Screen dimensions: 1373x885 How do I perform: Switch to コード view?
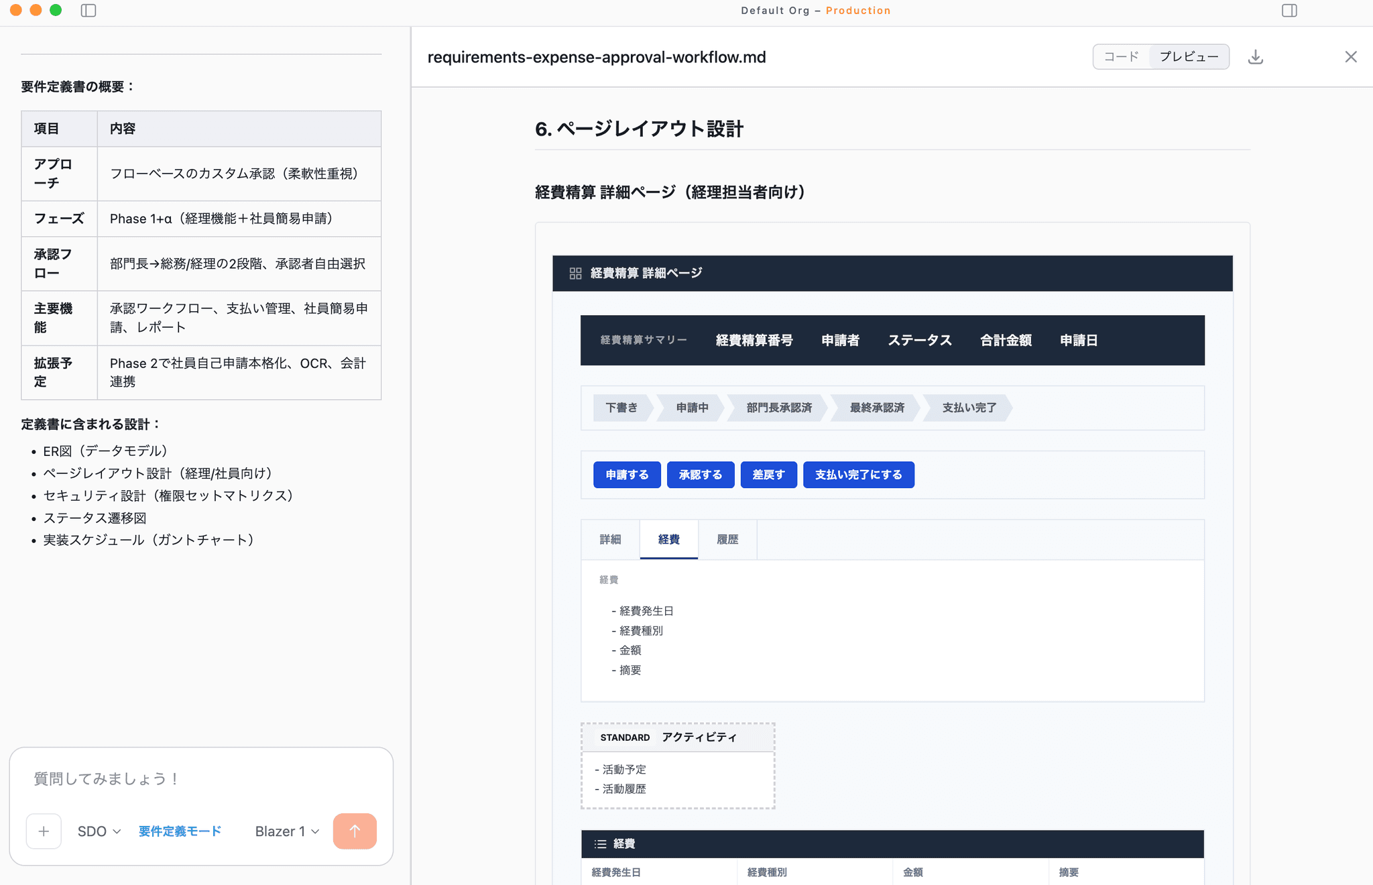1122,57
